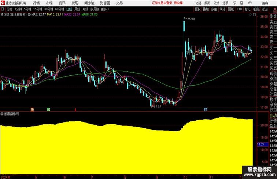Image resolution: width=277 pixels, height=179 pixels.
Task: Open the 交易 menu
Action: (x=119, y=3)
